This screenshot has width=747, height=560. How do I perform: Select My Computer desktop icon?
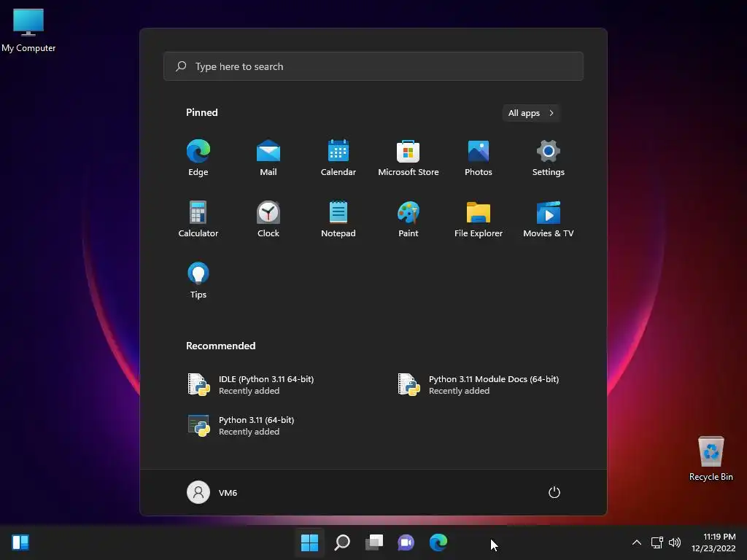pyautogui.click(x=28, y=30)
